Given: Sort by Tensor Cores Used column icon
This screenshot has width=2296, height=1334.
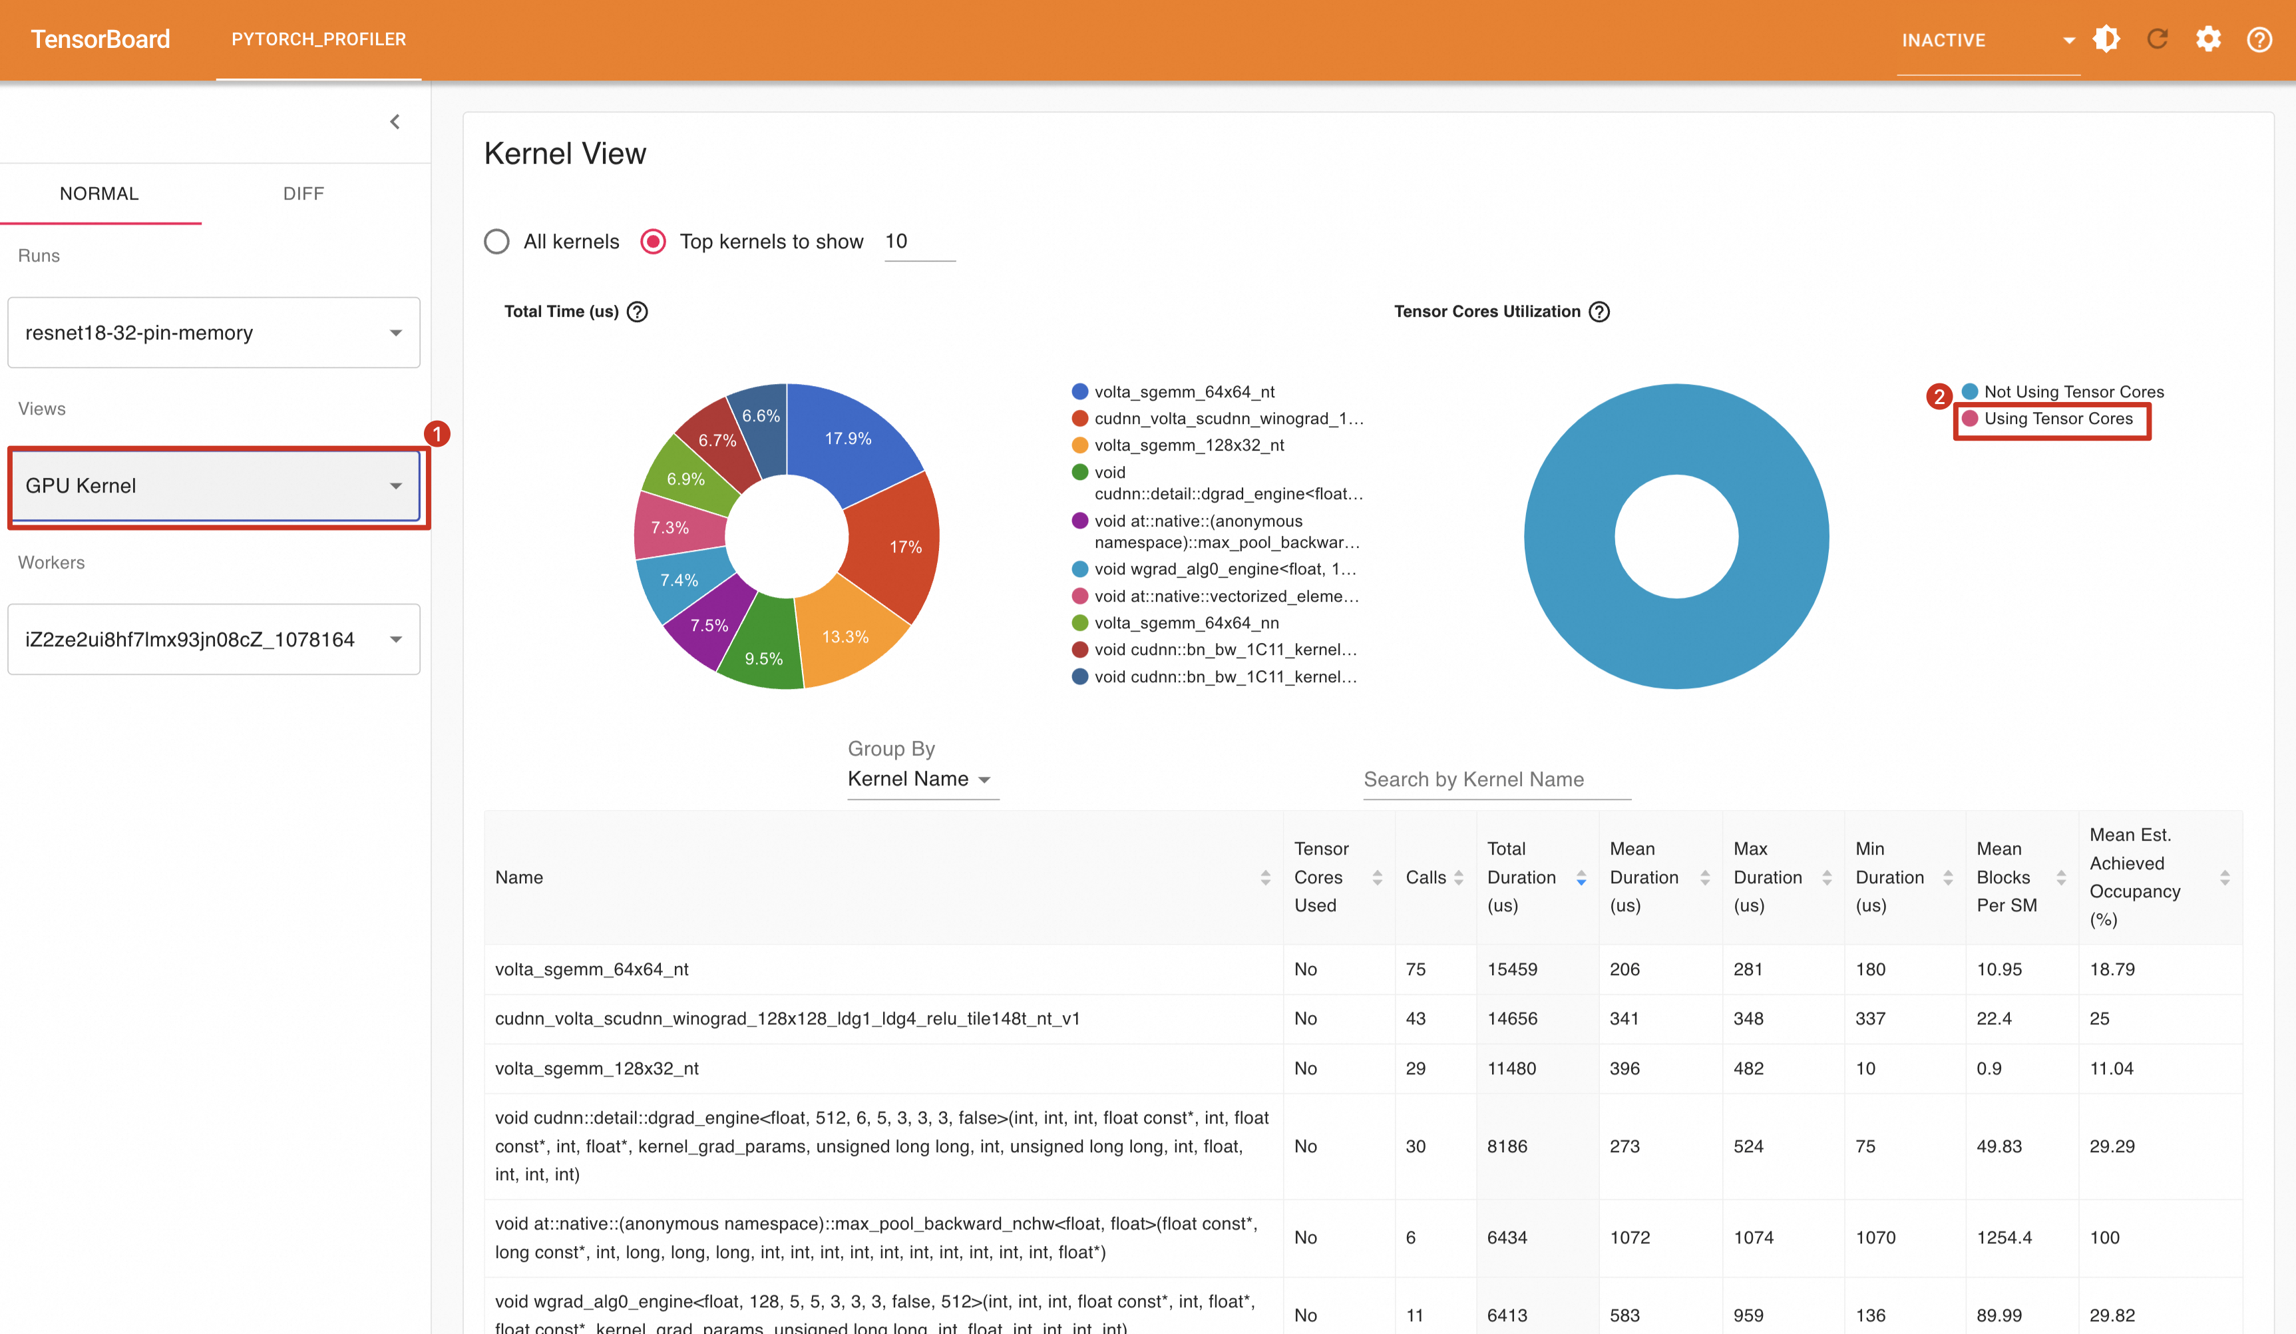Looking at the screenshot, I should pyautogui.click(x=1377, y=877).
